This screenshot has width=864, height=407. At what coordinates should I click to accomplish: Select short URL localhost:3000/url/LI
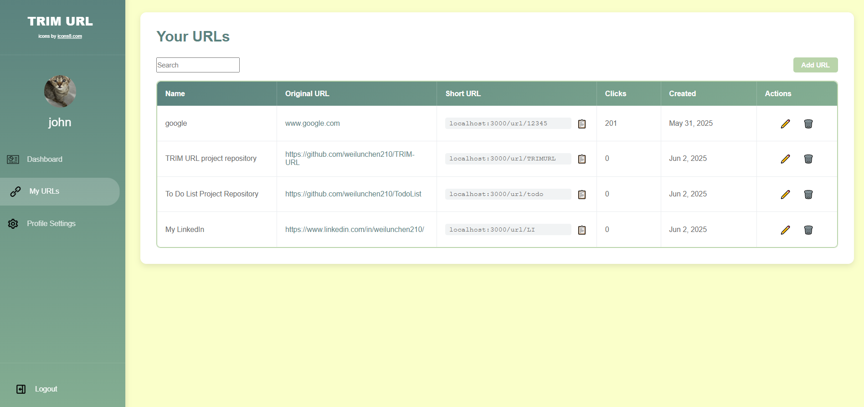[508, 230]
